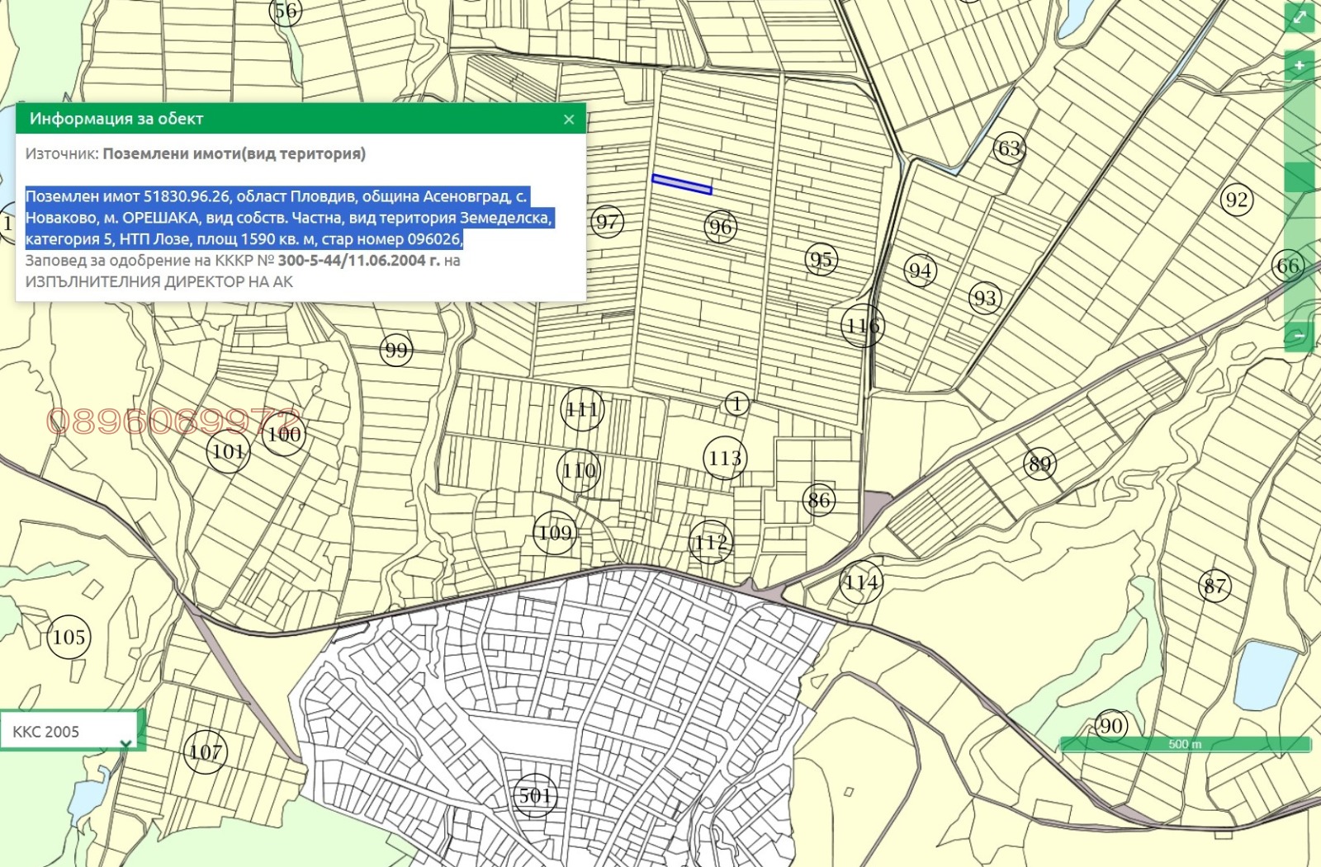Image resolution: width=1321 pixels, height=867 pixels.
Task: Select the circled 111 map label
Action: pos(582,409)
